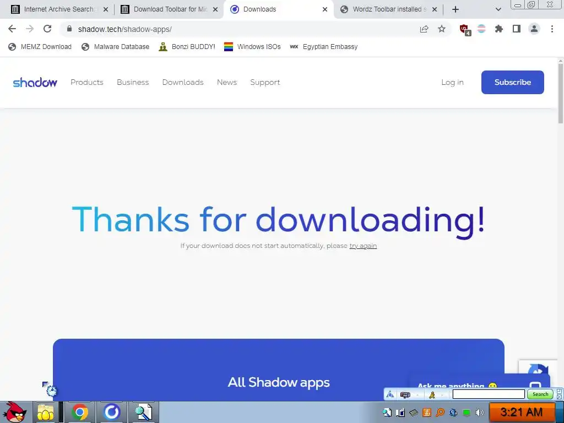Screen dimensions: 564x423
Task: Close the desktop search toolbar
Action: point(560,397)
